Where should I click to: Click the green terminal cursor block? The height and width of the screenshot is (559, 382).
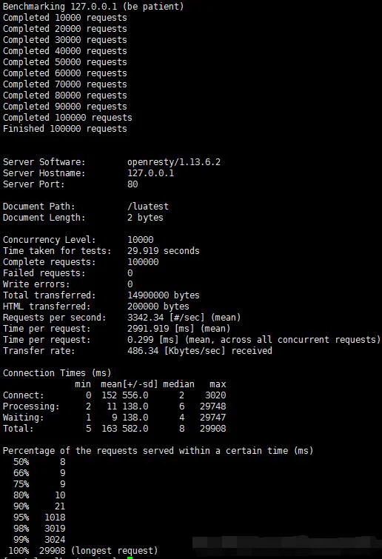tap(130, 558)
